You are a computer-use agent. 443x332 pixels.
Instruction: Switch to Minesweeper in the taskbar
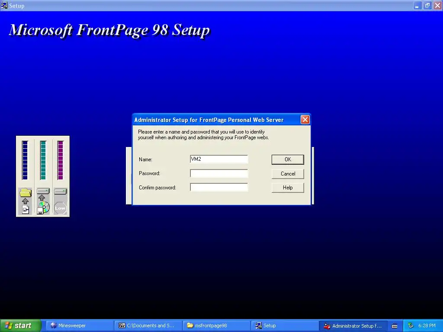pyautogui.click(x=80, y=326)
